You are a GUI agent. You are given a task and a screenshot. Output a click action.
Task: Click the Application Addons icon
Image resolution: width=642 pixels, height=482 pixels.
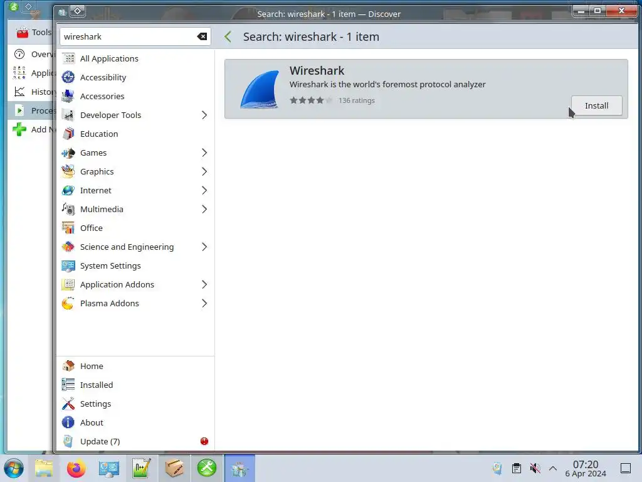tap(68, 285)
